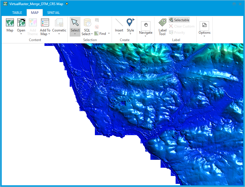
Task: Expand the Add To Map dropdown
Action: pyautogui.click(x=49, y=34)
